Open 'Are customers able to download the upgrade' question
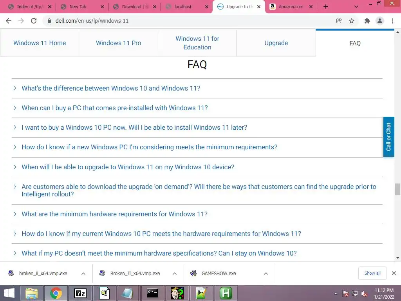The width and height of the screenshot is (401, 301). click(199, 190)
